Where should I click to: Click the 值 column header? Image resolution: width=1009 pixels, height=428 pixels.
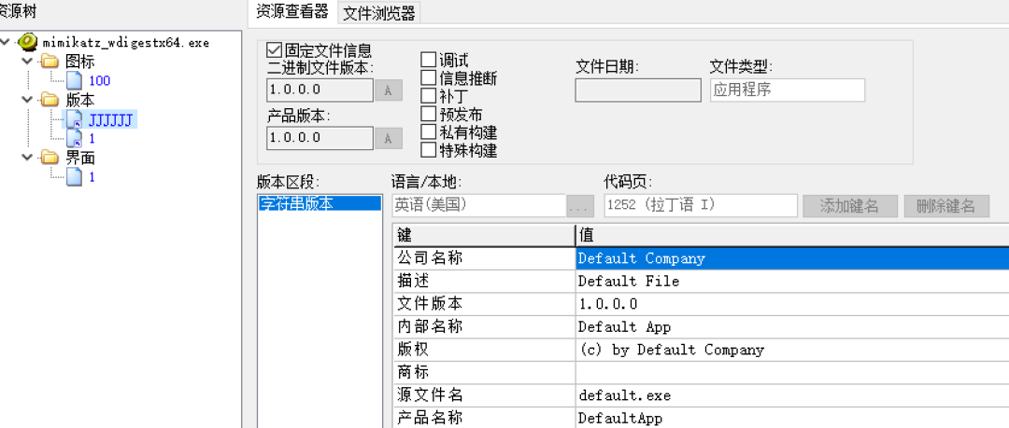pyautogui.click(x=792, y=235)
